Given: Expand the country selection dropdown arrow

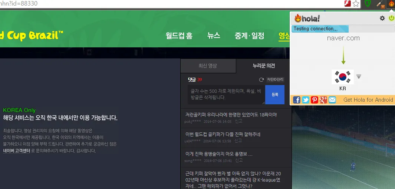Looking at the screenshot, I should click(359, 77).
